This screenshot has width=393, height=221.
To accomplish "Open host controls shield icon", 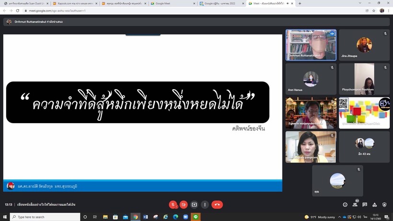I will (x=384, y=205).
